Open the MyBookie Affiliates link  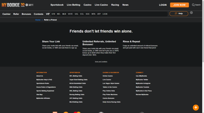click(x=43, y=98)
